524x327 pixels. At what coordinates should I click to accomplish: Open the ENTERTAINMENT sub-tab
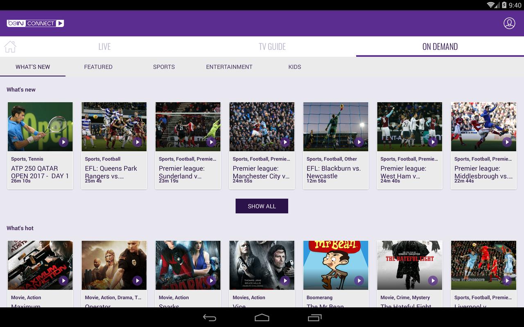click(x=229, y=67)
